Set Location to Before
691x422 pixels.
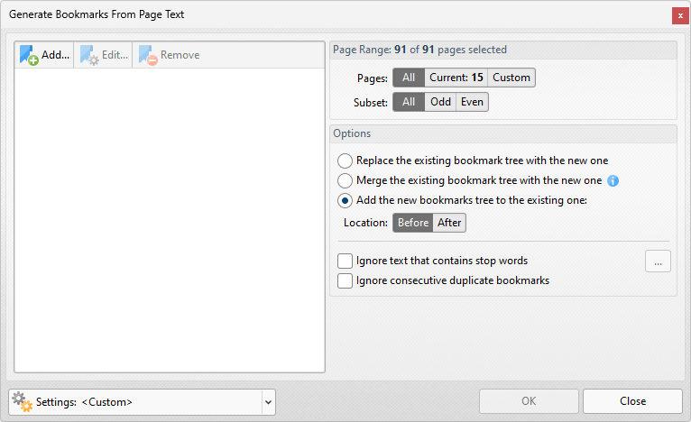click(413, 223)
